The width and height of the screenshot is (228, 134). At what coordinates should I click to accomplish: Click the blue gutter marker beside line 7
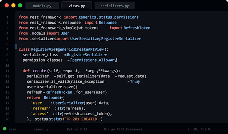point(16,47)
